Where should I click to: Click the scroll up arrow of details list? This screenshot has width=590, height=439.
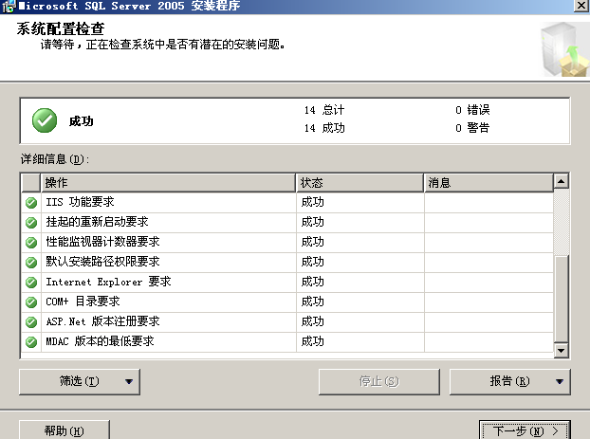[x=561, y=181]
